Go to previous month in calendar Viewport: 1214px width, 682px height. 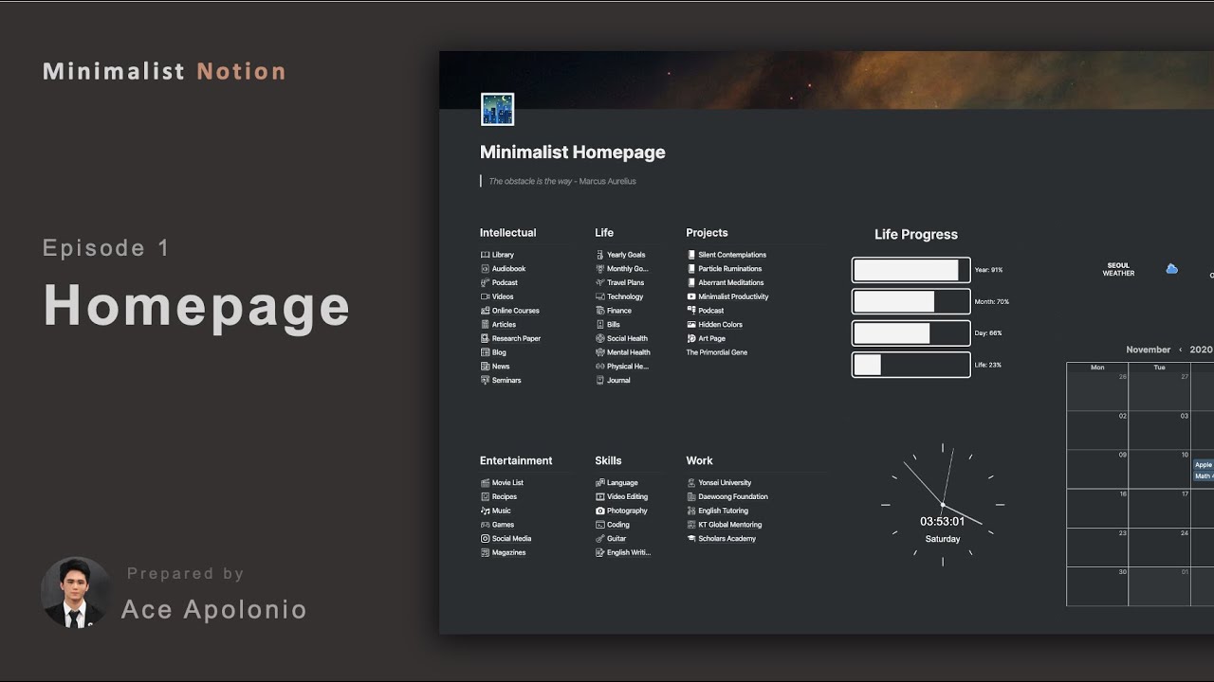1180,350
